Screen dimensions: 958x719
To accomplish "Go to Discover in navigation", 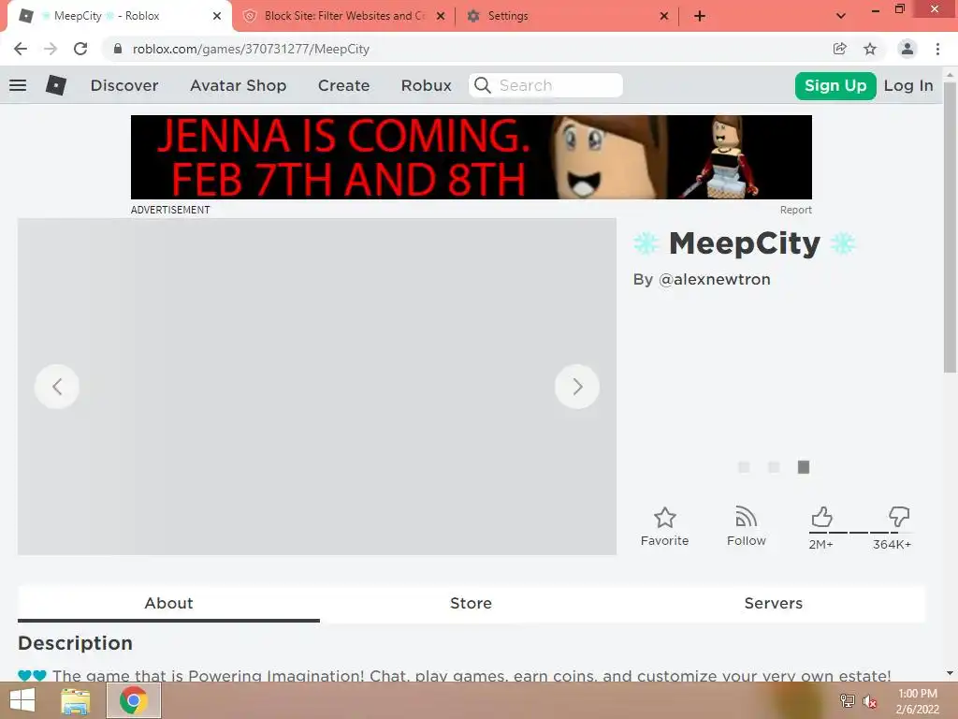I will click(124, 85).
